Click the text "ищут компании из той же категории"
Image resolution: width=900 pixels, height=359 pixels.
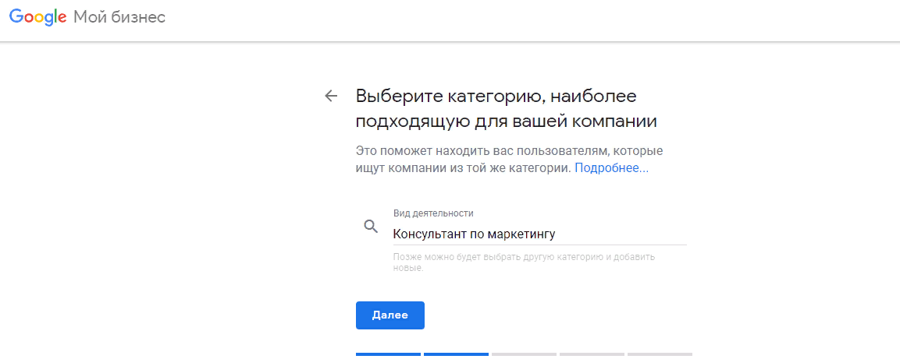pyautogui.click(x=463, y=167)
